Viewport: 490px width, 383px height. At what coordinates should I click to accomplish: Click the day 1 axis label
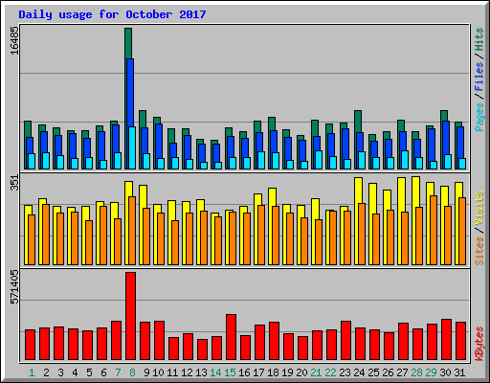point(32,372)
